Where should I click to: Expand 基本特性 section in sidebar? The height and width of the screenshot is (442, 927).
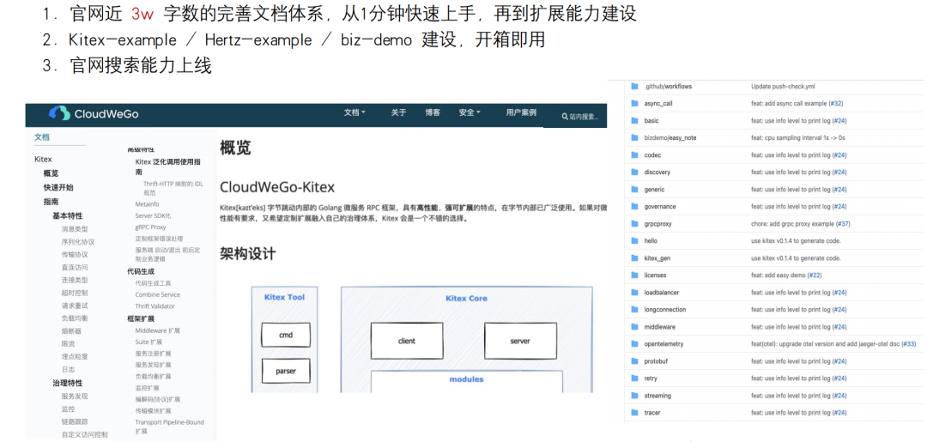[67, 215]
